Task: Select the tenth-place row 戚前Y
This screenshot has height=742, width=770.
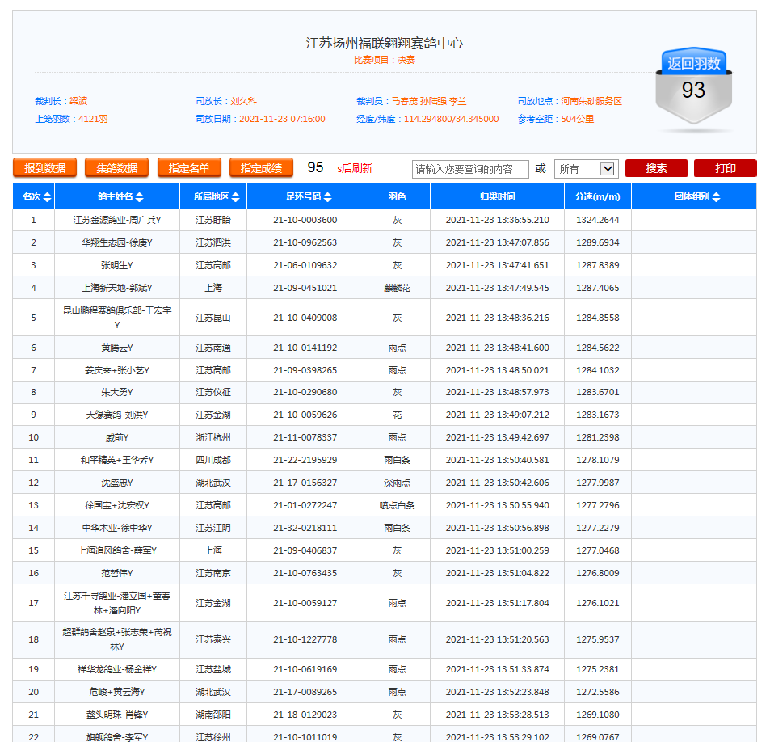Action: [x=116, y=437]
